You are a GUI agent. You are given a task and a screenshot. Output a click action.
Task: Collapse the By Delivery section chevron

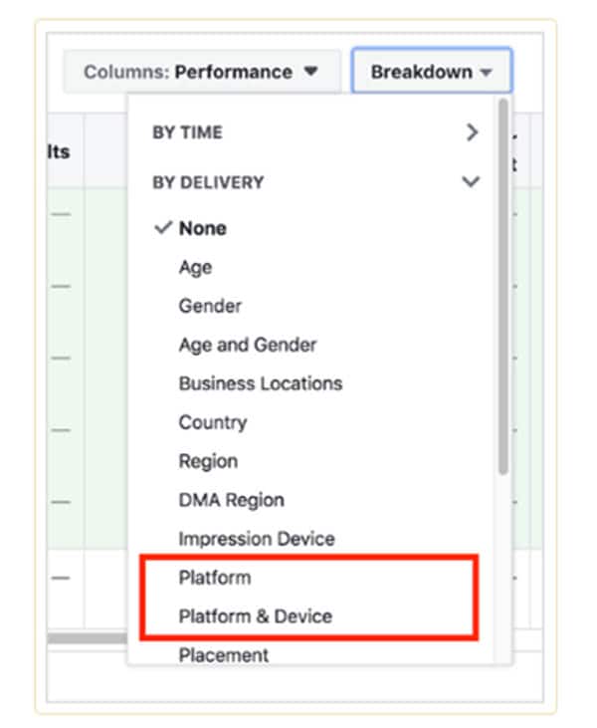[472, 182]
